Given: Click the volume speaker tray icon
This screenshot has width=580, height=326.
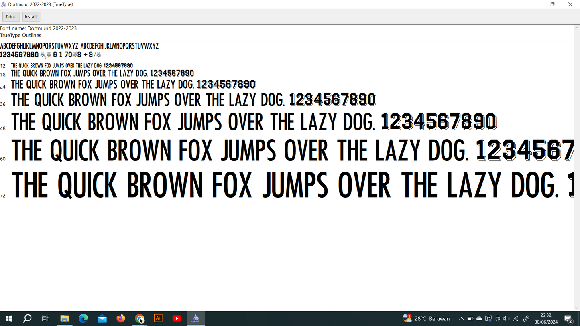Looking at the screenshot, I should (x=506, y=319).
